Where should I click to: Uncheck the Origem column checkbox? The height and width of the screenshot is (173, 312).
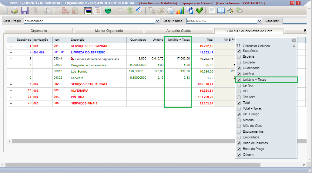point(239,155)
